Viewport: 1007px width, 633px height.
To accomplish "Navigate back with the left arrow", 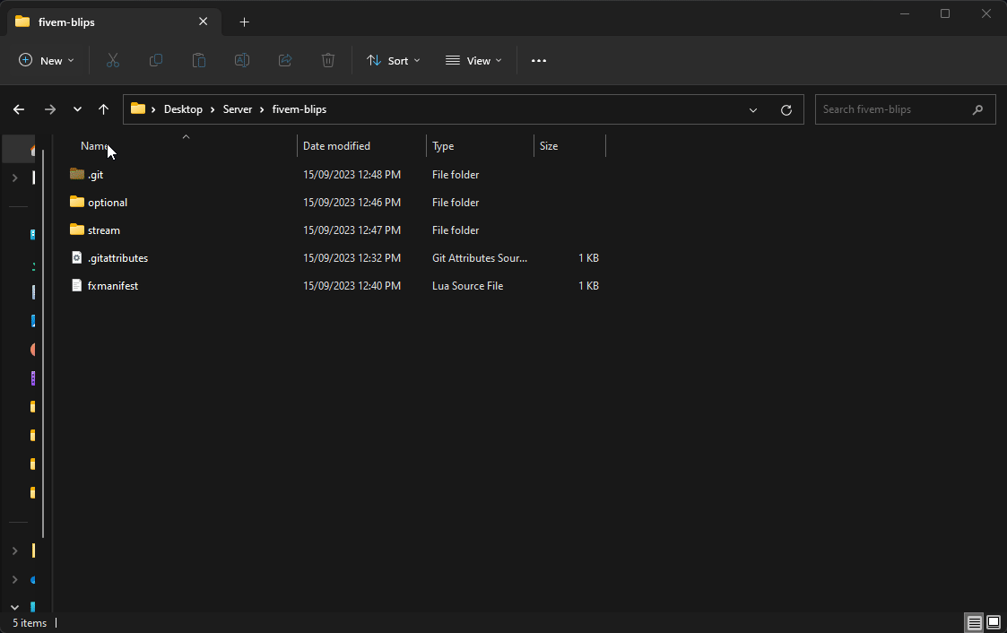I will (x=18, y=108).
